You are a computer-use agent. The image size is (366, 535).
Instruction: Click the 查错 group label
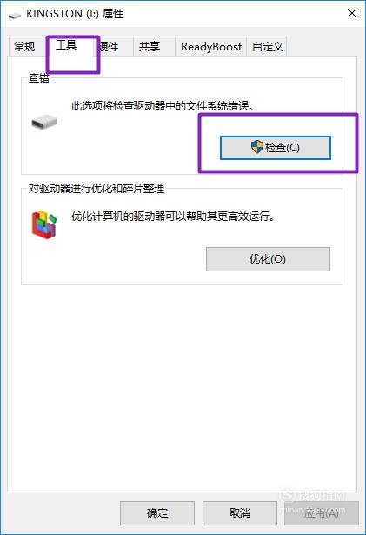[x=39, y=78]
